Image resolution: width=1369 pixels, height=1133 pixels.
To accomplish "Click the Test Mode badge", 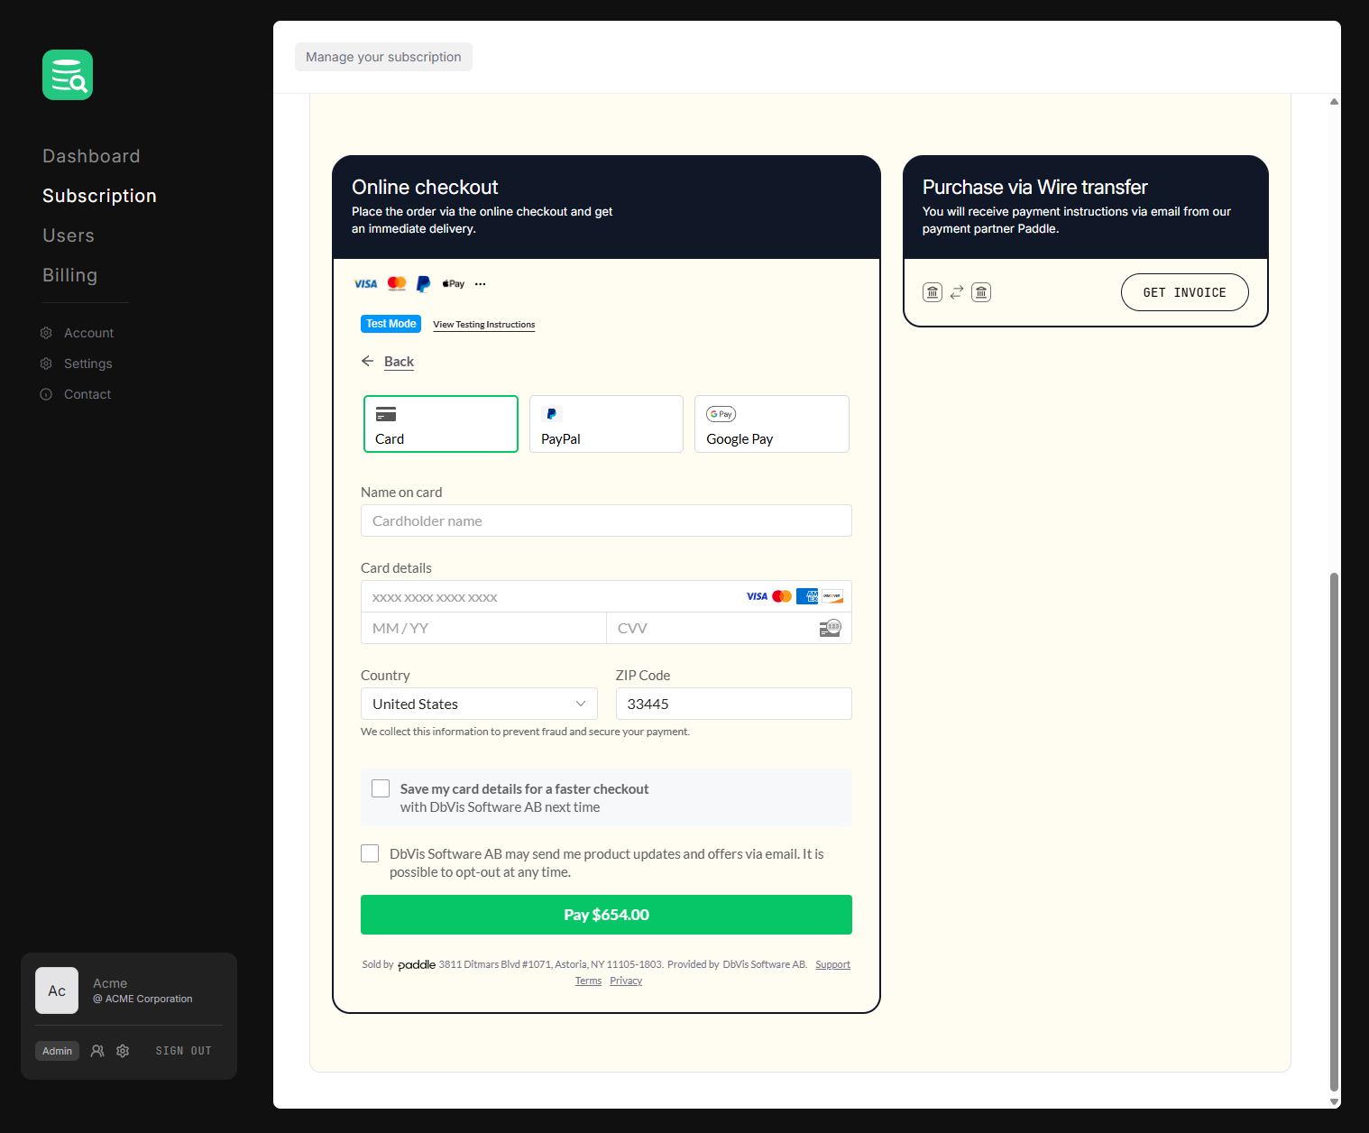I will pyautogui.click(x=390, y=324).
